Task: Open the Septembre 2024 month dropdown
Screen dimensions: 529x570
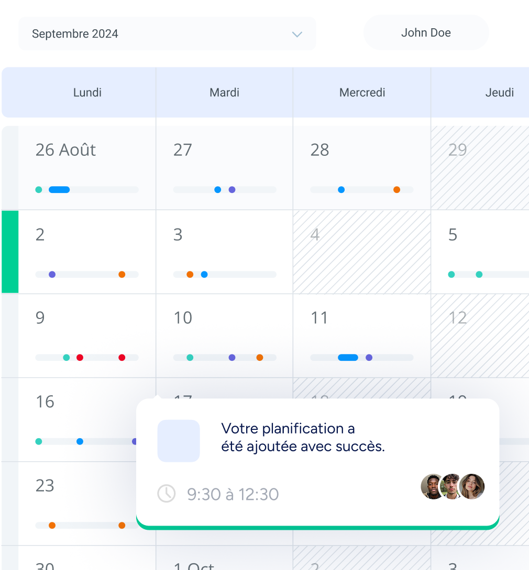Action: click(x=167, y=33)
